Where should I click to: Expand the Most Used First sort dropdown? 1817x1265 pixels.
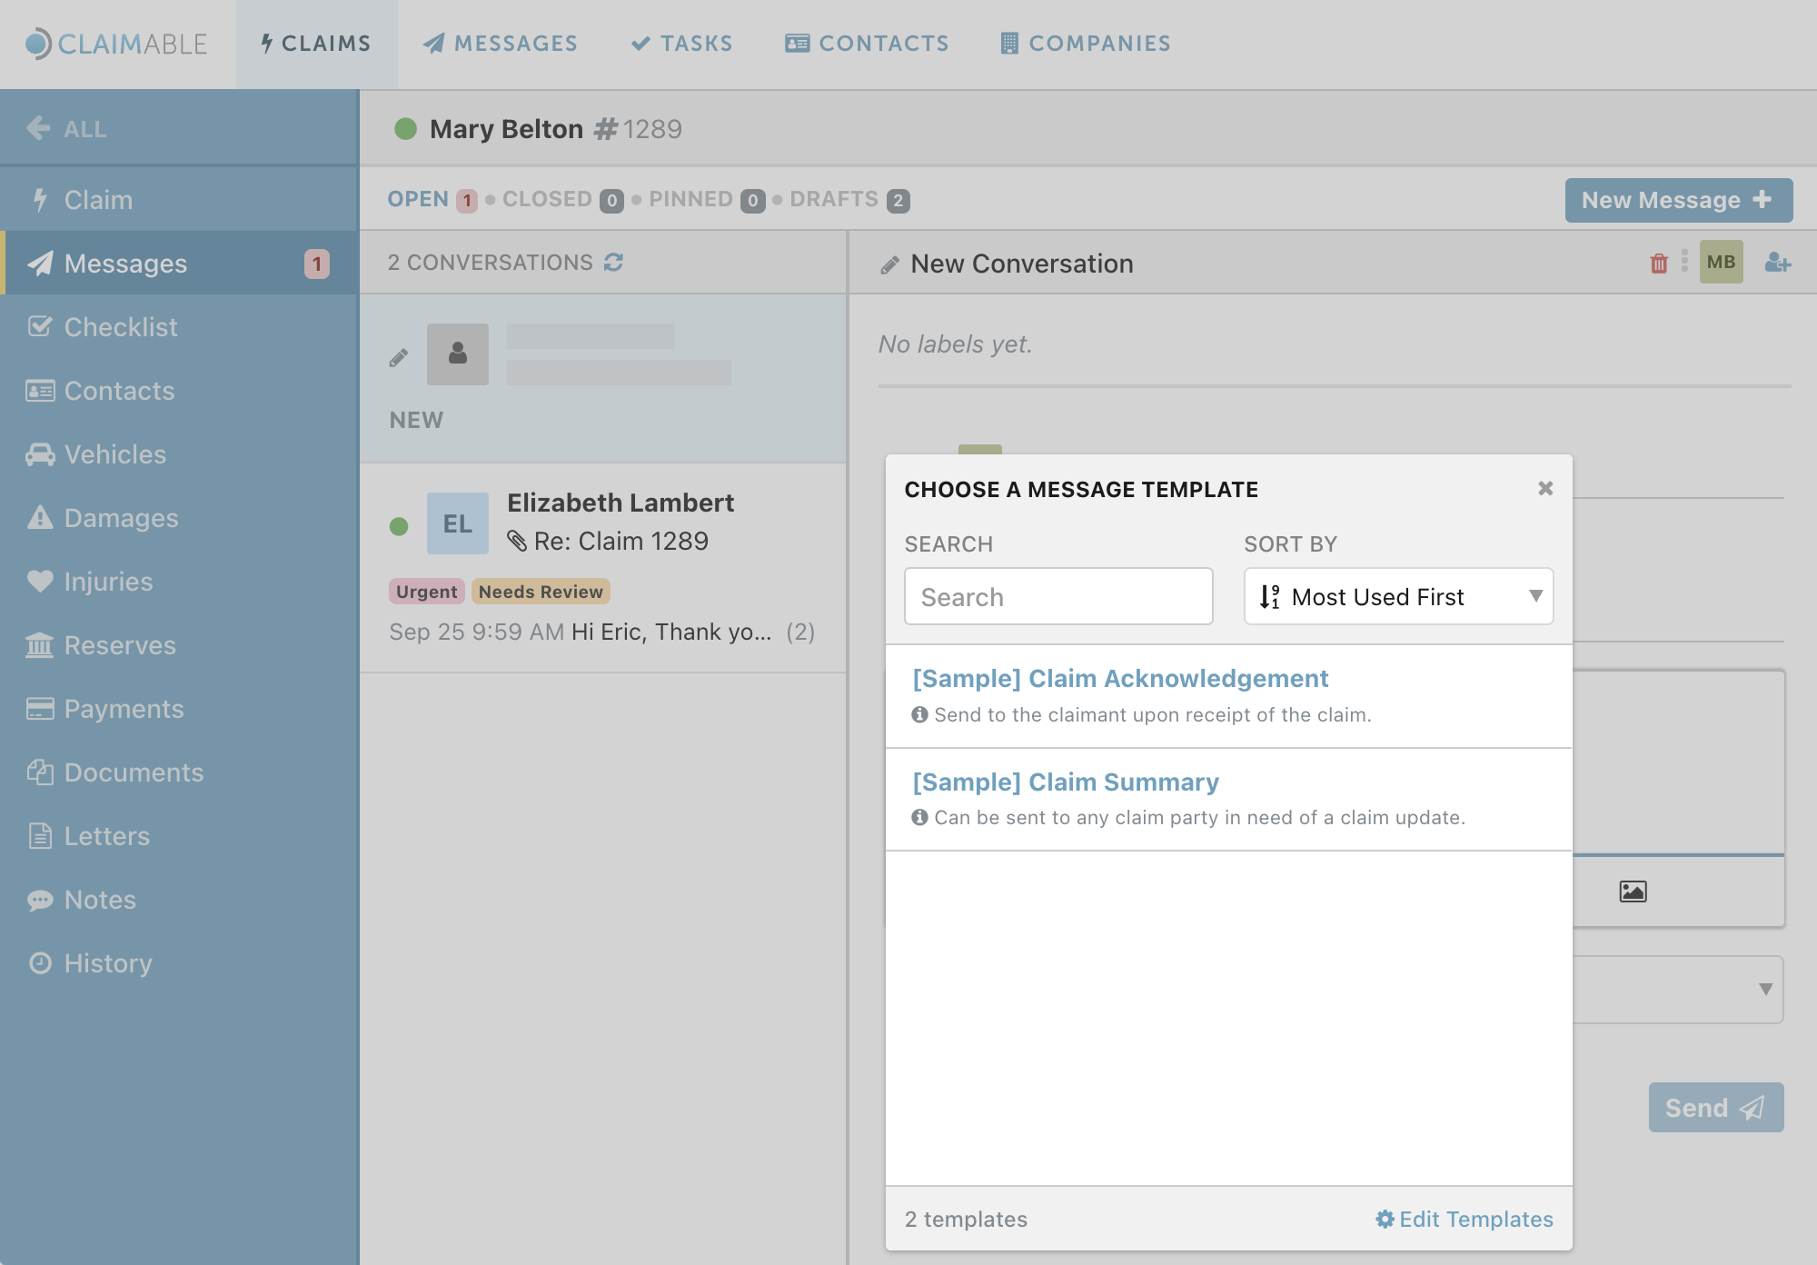point(1398,597)
